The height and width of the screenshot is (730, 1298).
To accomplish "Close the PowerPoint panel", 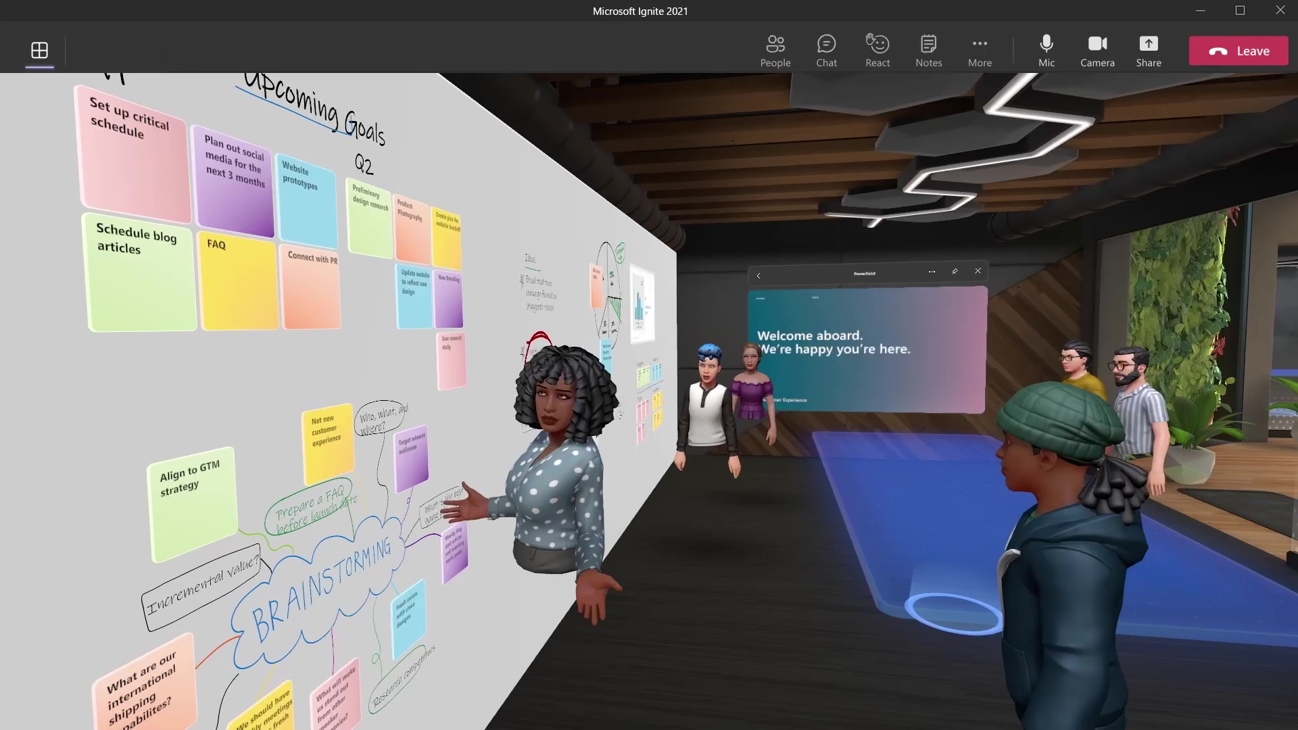I will point(978,271).
